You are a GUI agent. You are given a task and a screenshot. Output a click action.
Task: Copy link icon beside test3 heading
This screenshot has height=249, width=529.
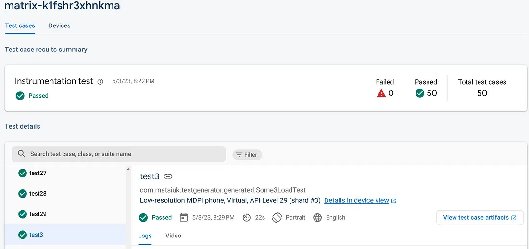point(168,176)
